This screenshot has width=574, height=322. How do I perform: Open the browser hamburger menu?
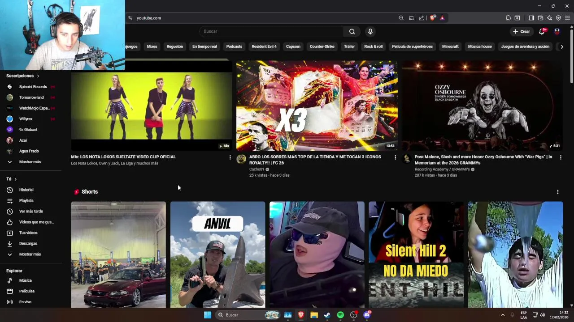point(568,18)
